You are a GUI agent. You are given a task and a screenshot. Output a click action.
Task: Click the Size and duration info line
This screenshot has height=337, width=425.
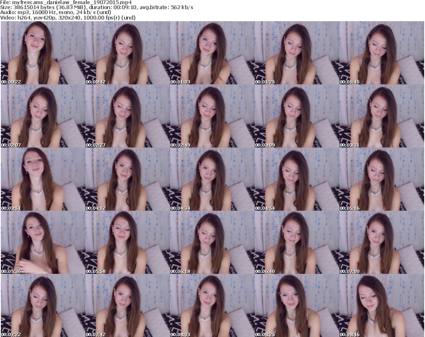pos(96,7)
